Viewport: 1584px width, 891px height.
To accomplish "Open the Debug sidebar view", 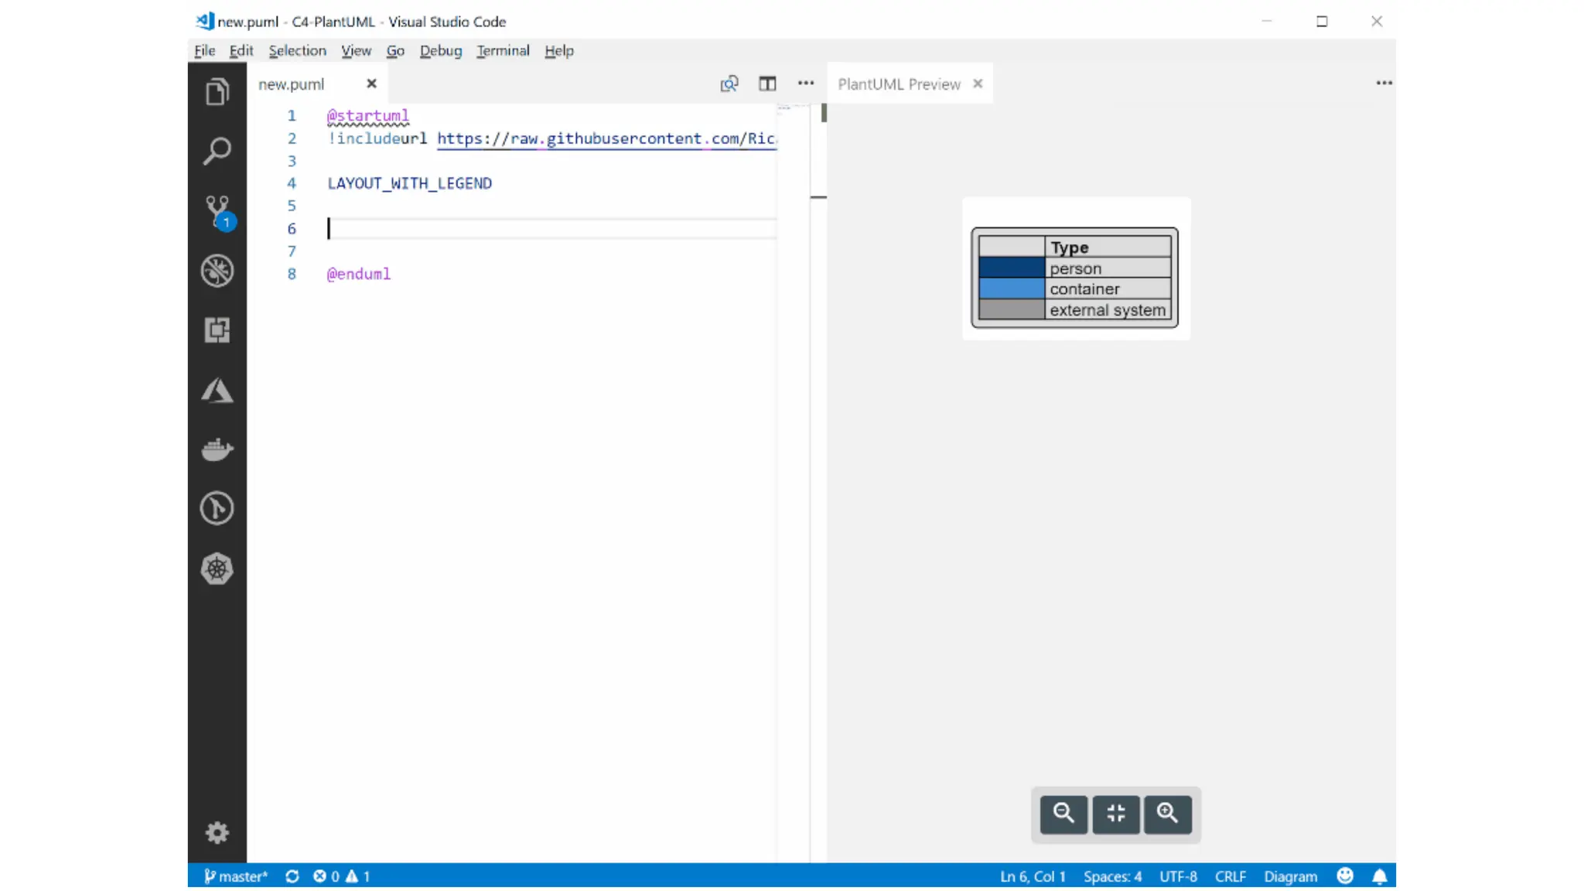I will [x=217, y=271].
